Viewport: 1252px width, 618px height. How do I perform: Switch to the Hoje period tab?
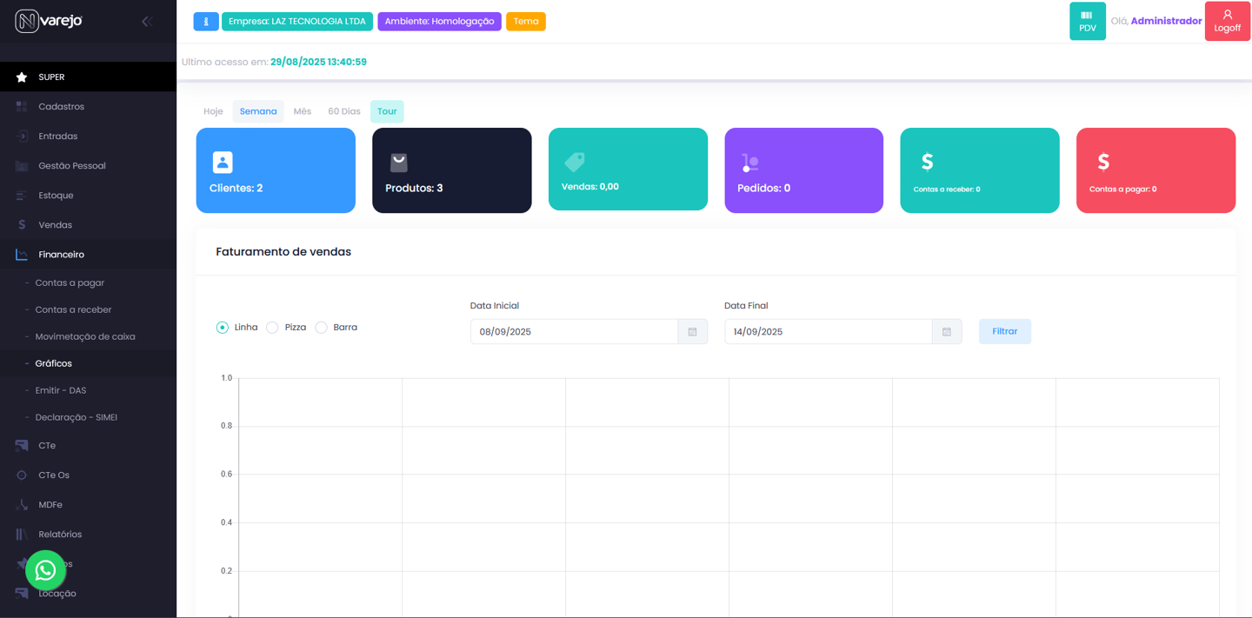213,111
